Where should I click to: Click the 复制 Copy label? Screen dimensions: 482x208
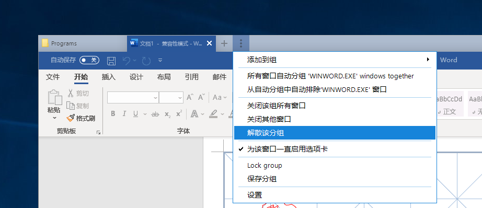coord(83,106)
